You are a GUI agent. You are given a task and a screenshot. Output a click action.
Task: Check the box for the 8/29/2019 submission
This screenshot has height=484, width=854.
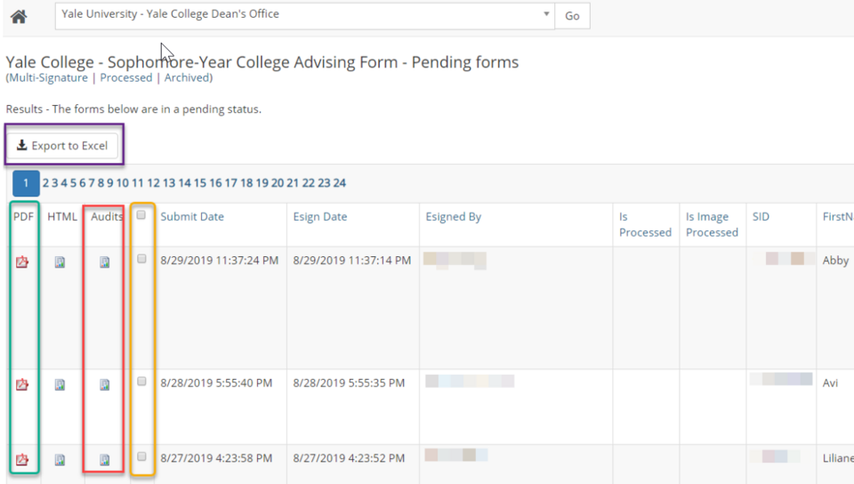(x=141, y=259)
